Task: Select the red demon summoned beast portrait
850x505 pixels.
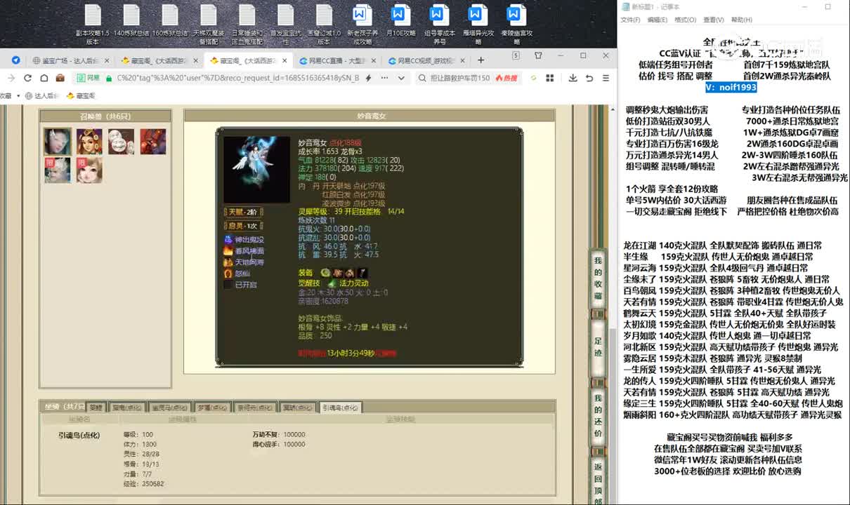Action: pyautogui.click(x=152, y=142)
